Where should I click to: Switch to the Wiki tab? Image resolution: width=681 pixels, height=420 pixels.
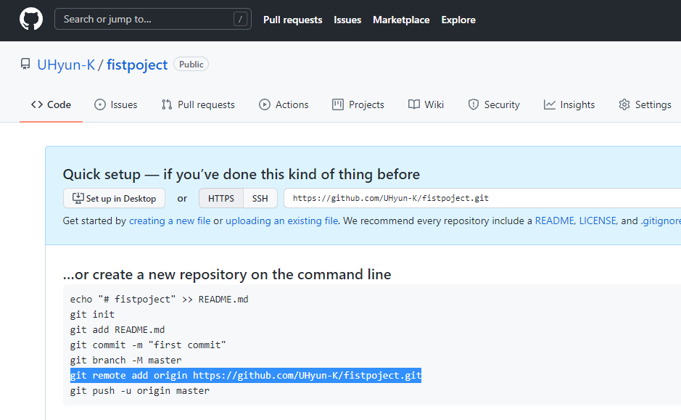click(426, 104)
